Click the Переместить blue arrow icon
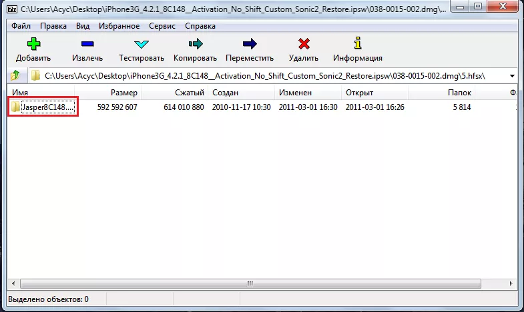 point(250,44)
